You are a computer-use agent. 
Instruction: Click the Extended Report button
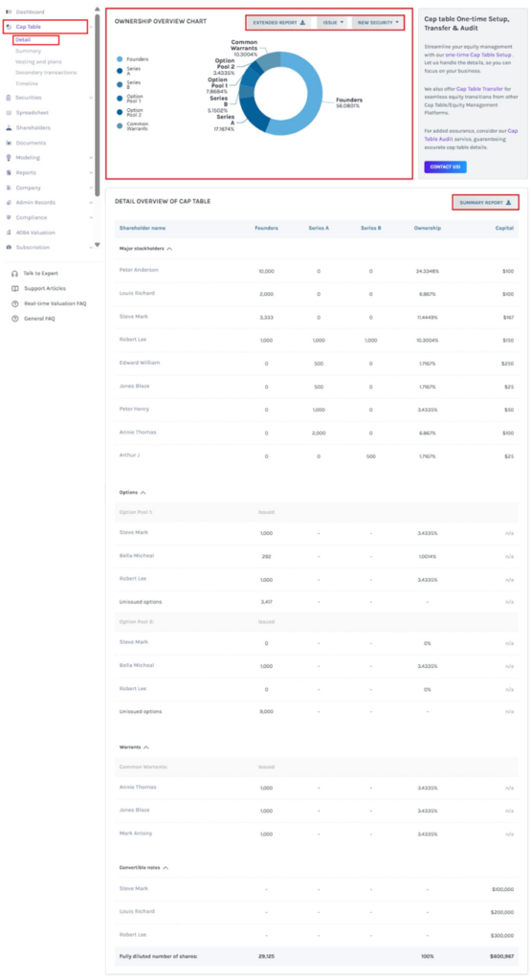coord(278,23)
